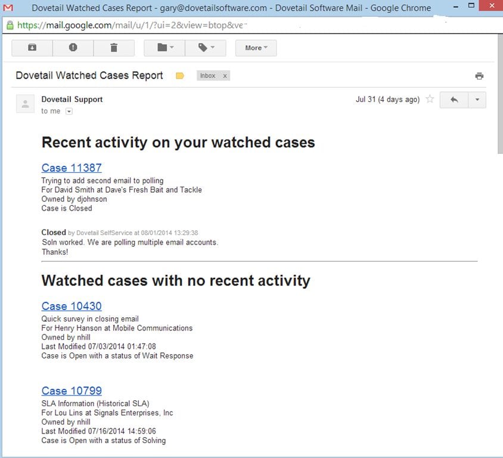Minimize the Chrome window
Screen dimensions: 503x458
pyautogui.click(x=456, y=7)
